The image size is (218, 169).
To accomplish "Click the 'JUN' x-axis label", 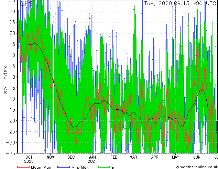I will pyautogui.click(x=197, y=157).
